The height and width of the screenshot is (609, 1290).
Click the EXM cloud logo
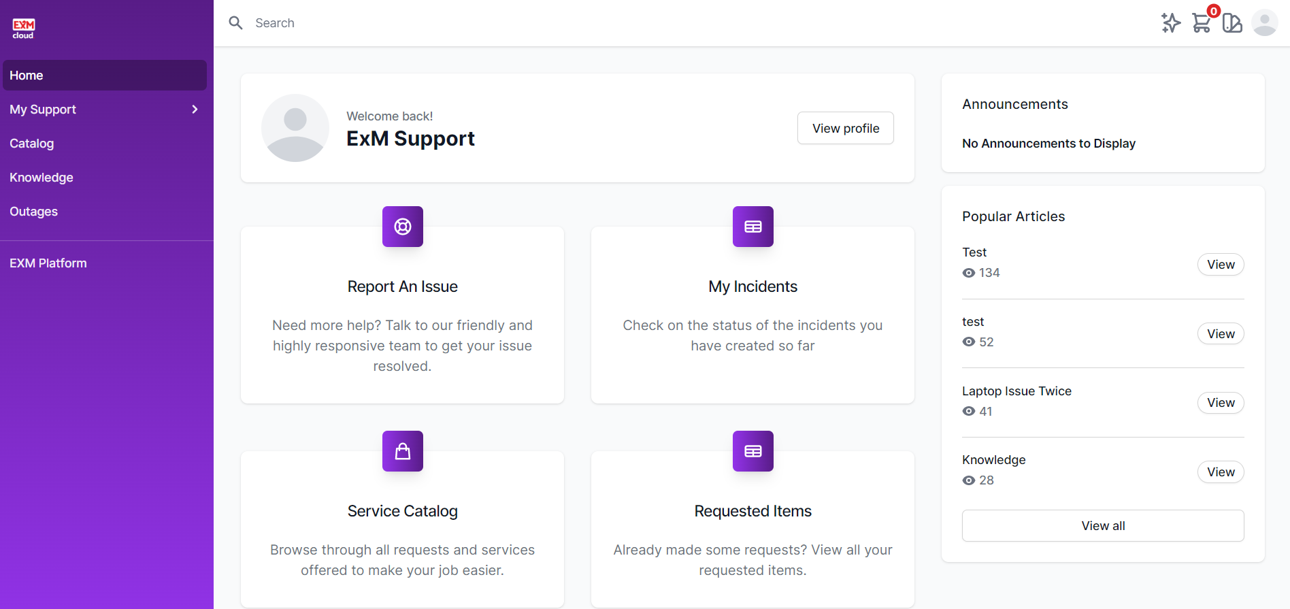pos(23,28)
